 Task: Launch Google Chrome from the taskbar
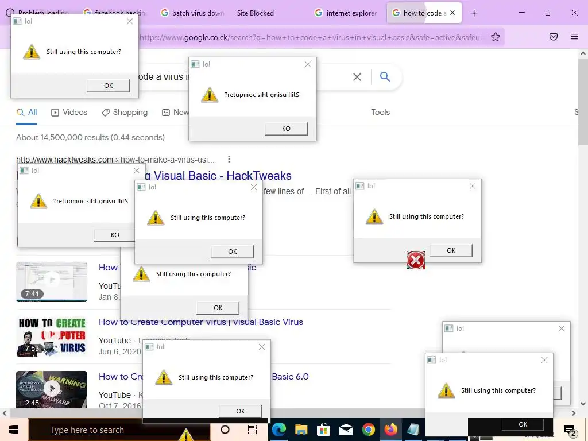pos(368,430)
